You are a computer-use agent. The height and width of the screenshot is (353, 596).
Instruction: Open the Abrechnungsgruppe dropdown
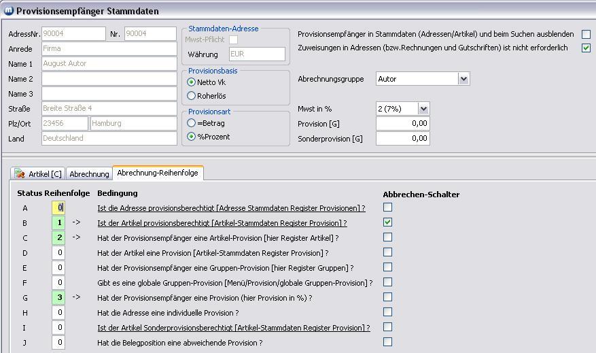(463, 79)
